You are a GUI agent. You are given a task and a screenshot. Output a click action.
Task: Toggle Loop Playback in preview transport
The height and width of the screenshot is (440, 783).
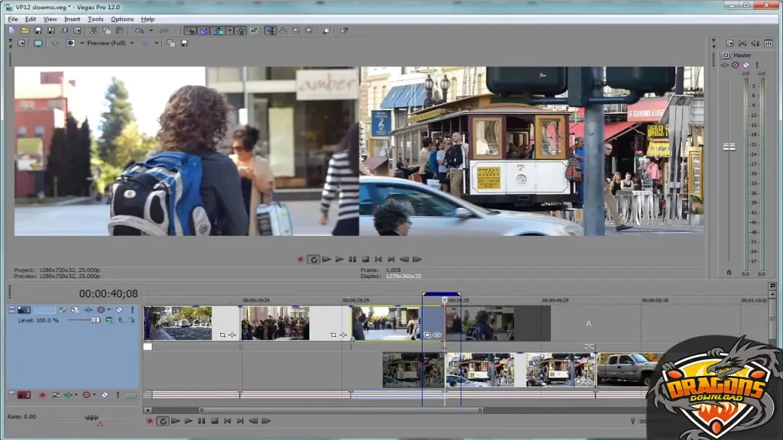click(x=314, y=259)
